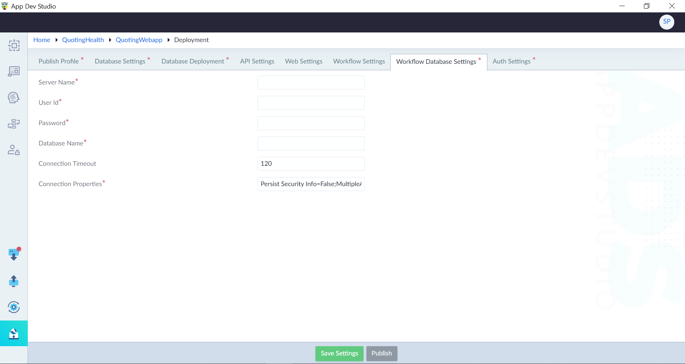This screenshot has width=685, height=364.
Task: Click the App Dev Studio logo icon
Action: pos(5,6)
